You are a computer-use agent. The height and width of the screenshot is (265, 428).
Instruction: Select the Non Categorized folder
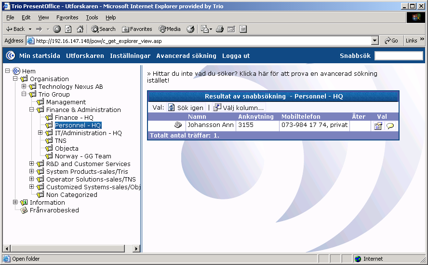pyautogui.click(x=71, y=195)
